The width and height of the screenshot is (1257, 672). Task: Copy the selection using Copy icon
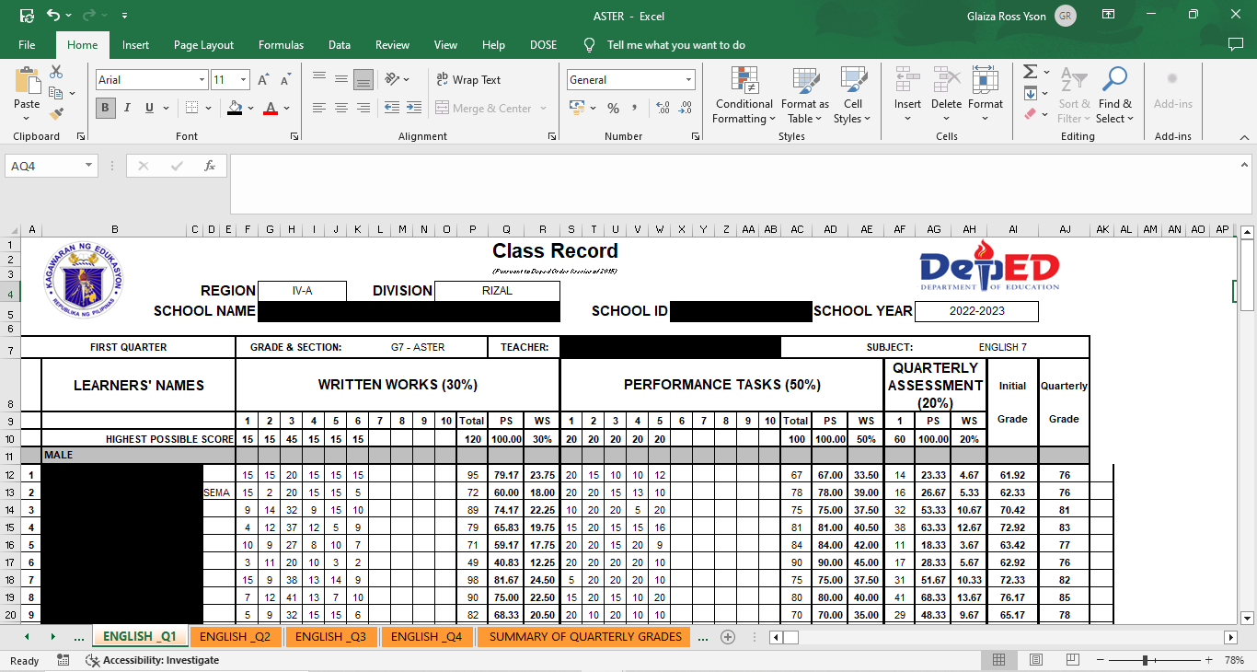56,93
